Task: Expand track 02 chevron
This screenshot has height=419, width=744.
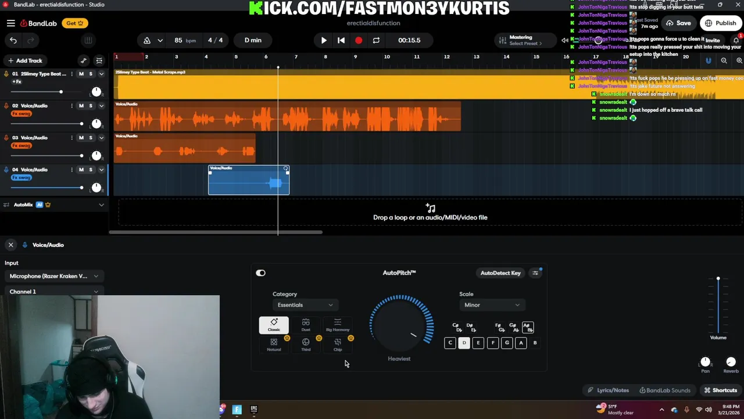Action: point(101,106)
